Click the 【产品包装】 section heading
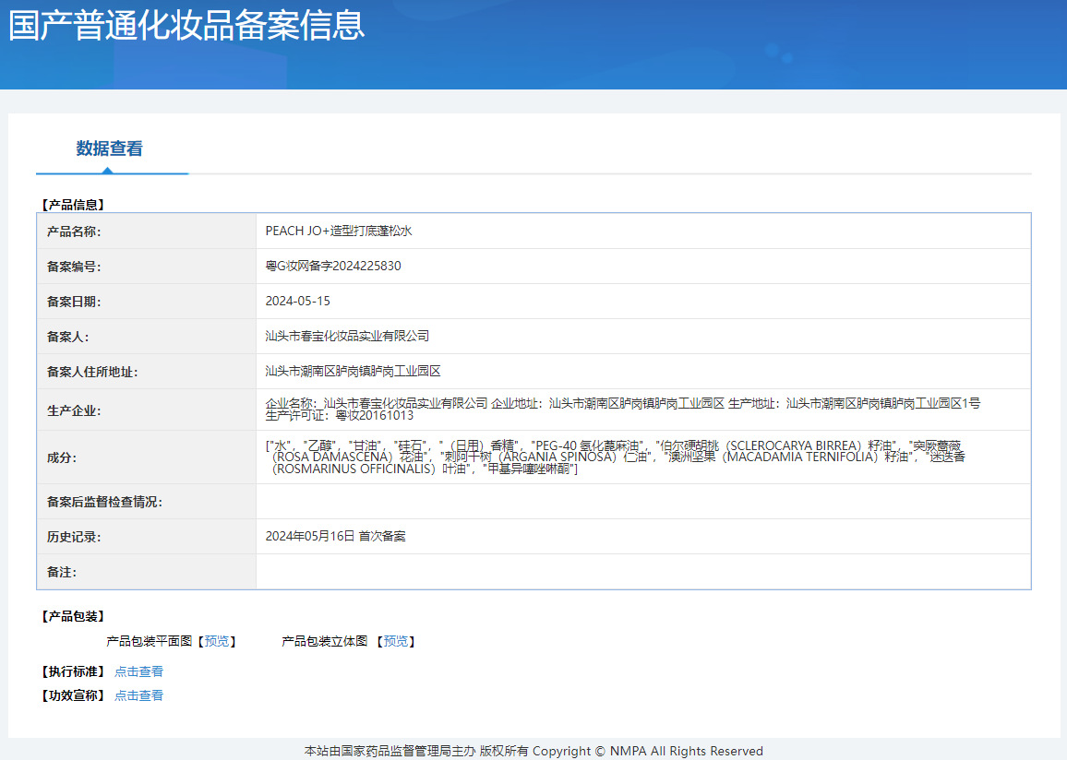 pyautogui.click(x=73, y=616)
